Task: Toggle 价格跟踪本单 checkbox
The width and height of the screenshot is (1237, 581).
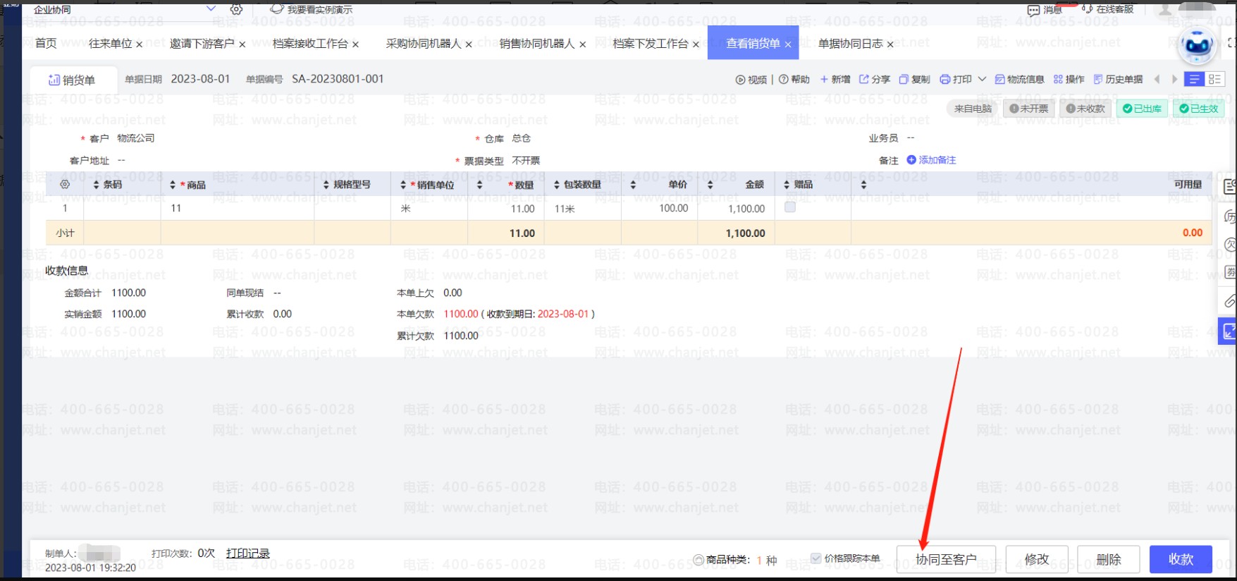Action: pos(816,558)
